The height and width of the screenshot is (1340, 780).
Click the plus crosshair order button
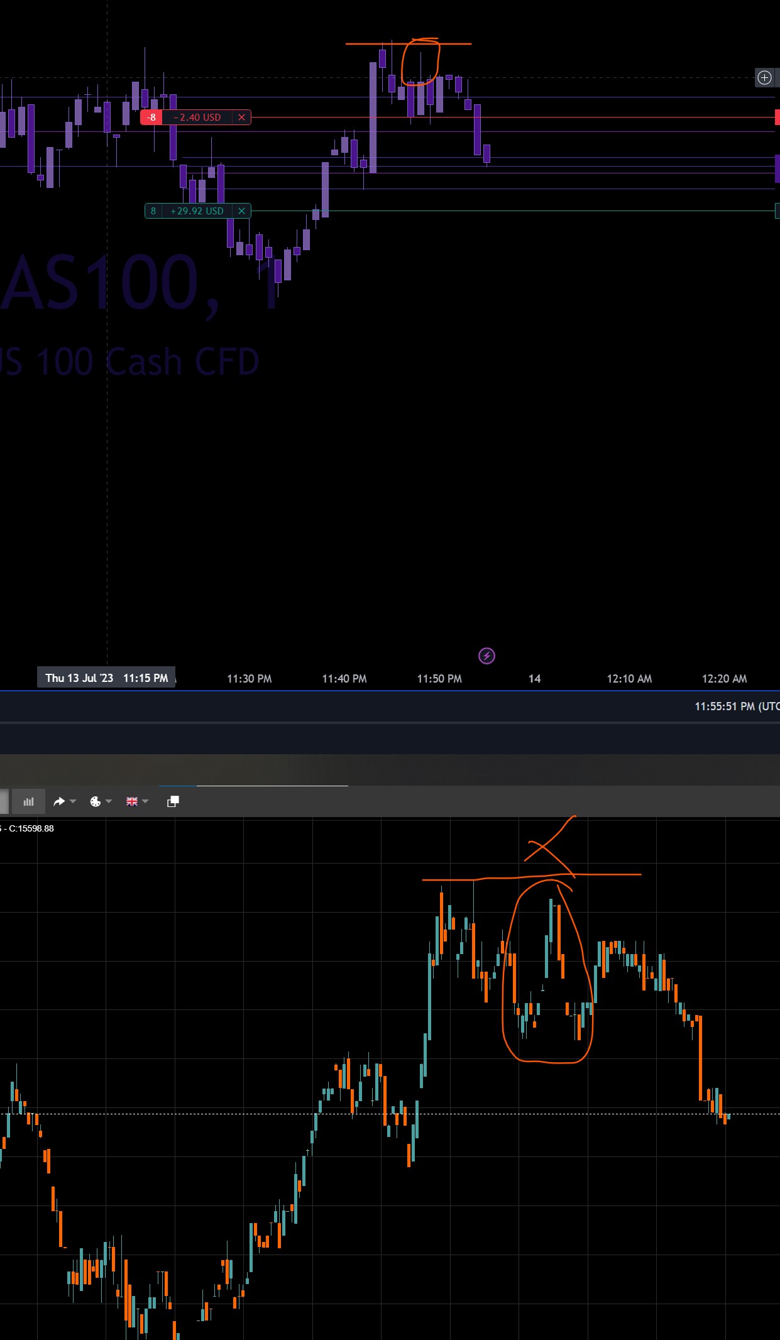(x=764, y=77)
